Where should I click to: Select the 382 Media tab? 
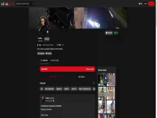tap(81, 77)
